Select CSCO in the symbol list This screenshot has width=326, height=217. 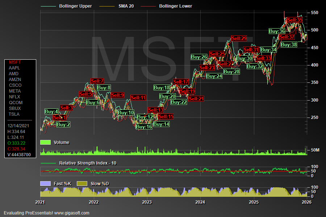click(15, 85)
